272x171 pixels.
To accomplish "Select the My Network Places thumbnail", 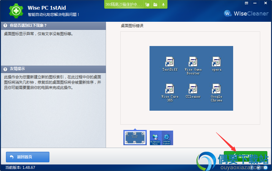I will [161, 138].
